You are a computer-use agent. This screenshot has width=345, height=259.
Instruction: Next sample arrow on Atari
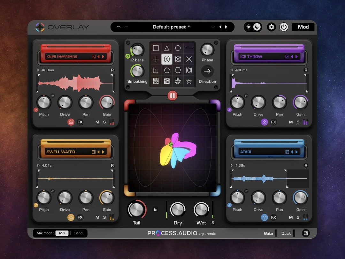296,152
